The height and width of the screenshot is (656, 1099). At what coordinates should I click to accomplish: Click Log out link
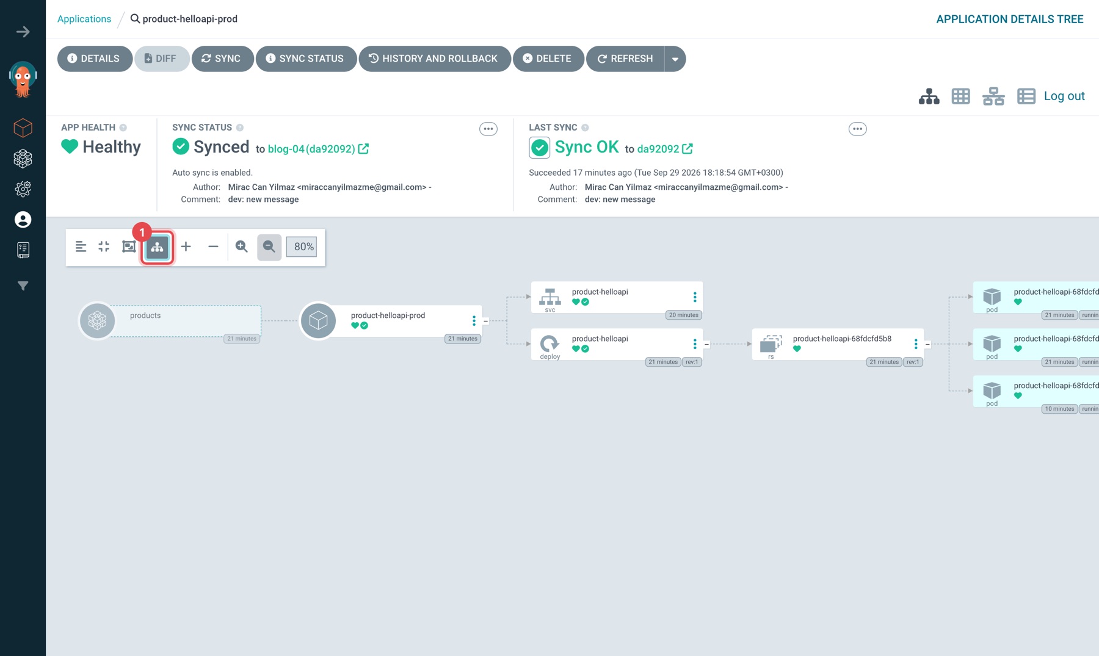point(1064,96)
